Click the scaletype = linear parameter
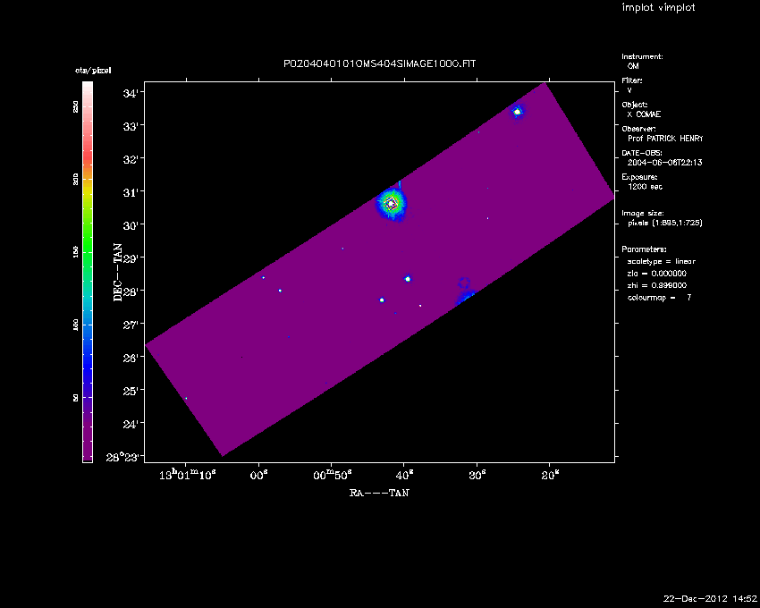Image resolution: width=760 pixels, height=608 pixels. point(661,261)
